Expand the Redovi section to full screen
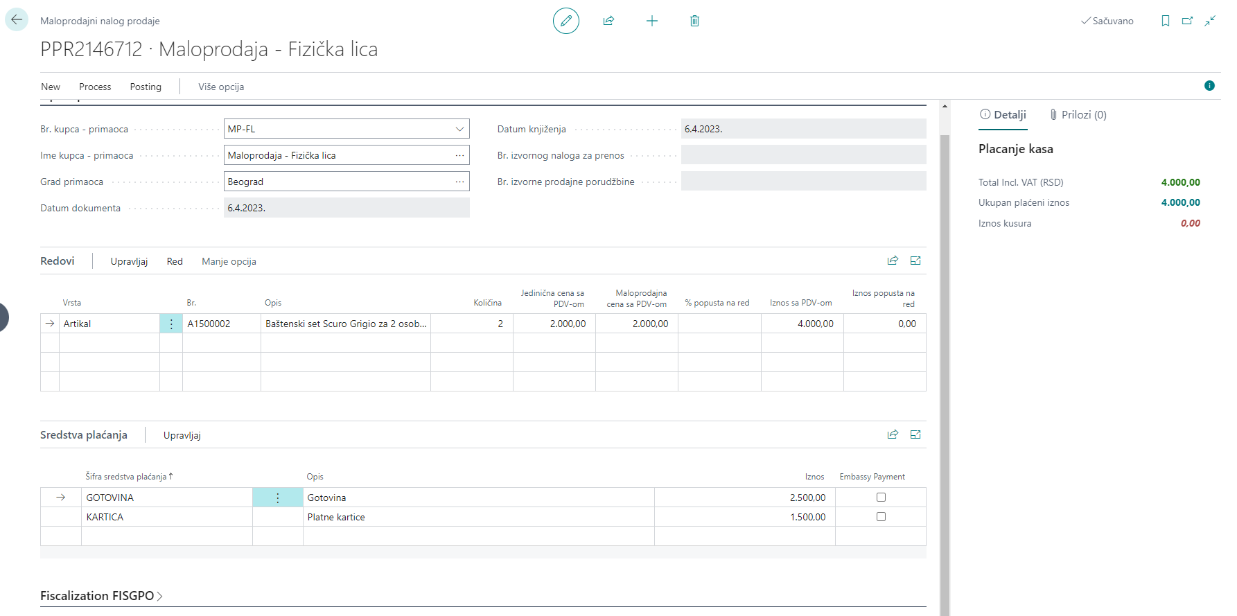The height and width of the screenshot is (616, 1237). [x=915, y=261]
